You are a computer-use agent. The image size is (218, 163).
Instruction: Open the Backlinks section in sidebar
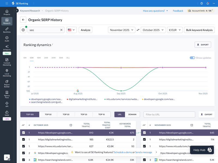click(7, 30)
